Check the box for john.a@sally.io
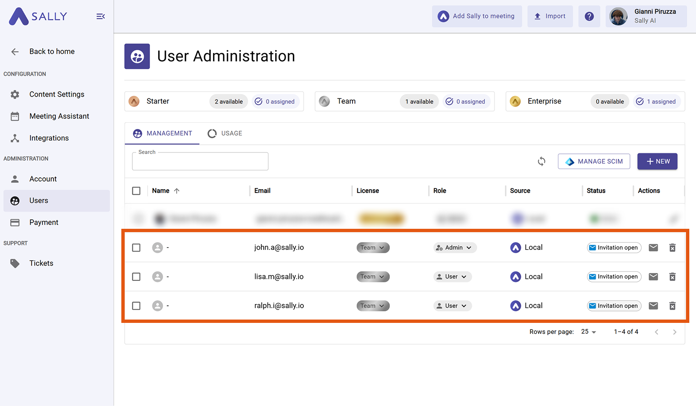The width and height of the screenshot is (696, 406). click(x=136, y=247)
